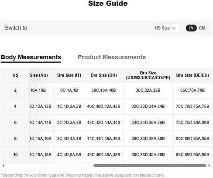Click the Bra Size (IT) column header
Screen dimensions: 213x178
(x=69, y=75)
